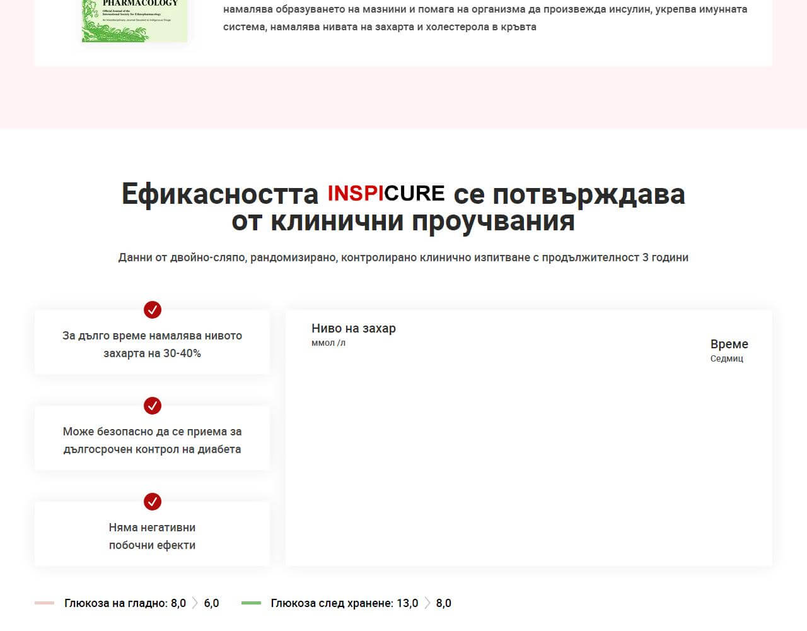Screen dimensions: 807x631
Task: Click the paragraph 'намалява образуването на мазнини'
Action: (485, 18)
